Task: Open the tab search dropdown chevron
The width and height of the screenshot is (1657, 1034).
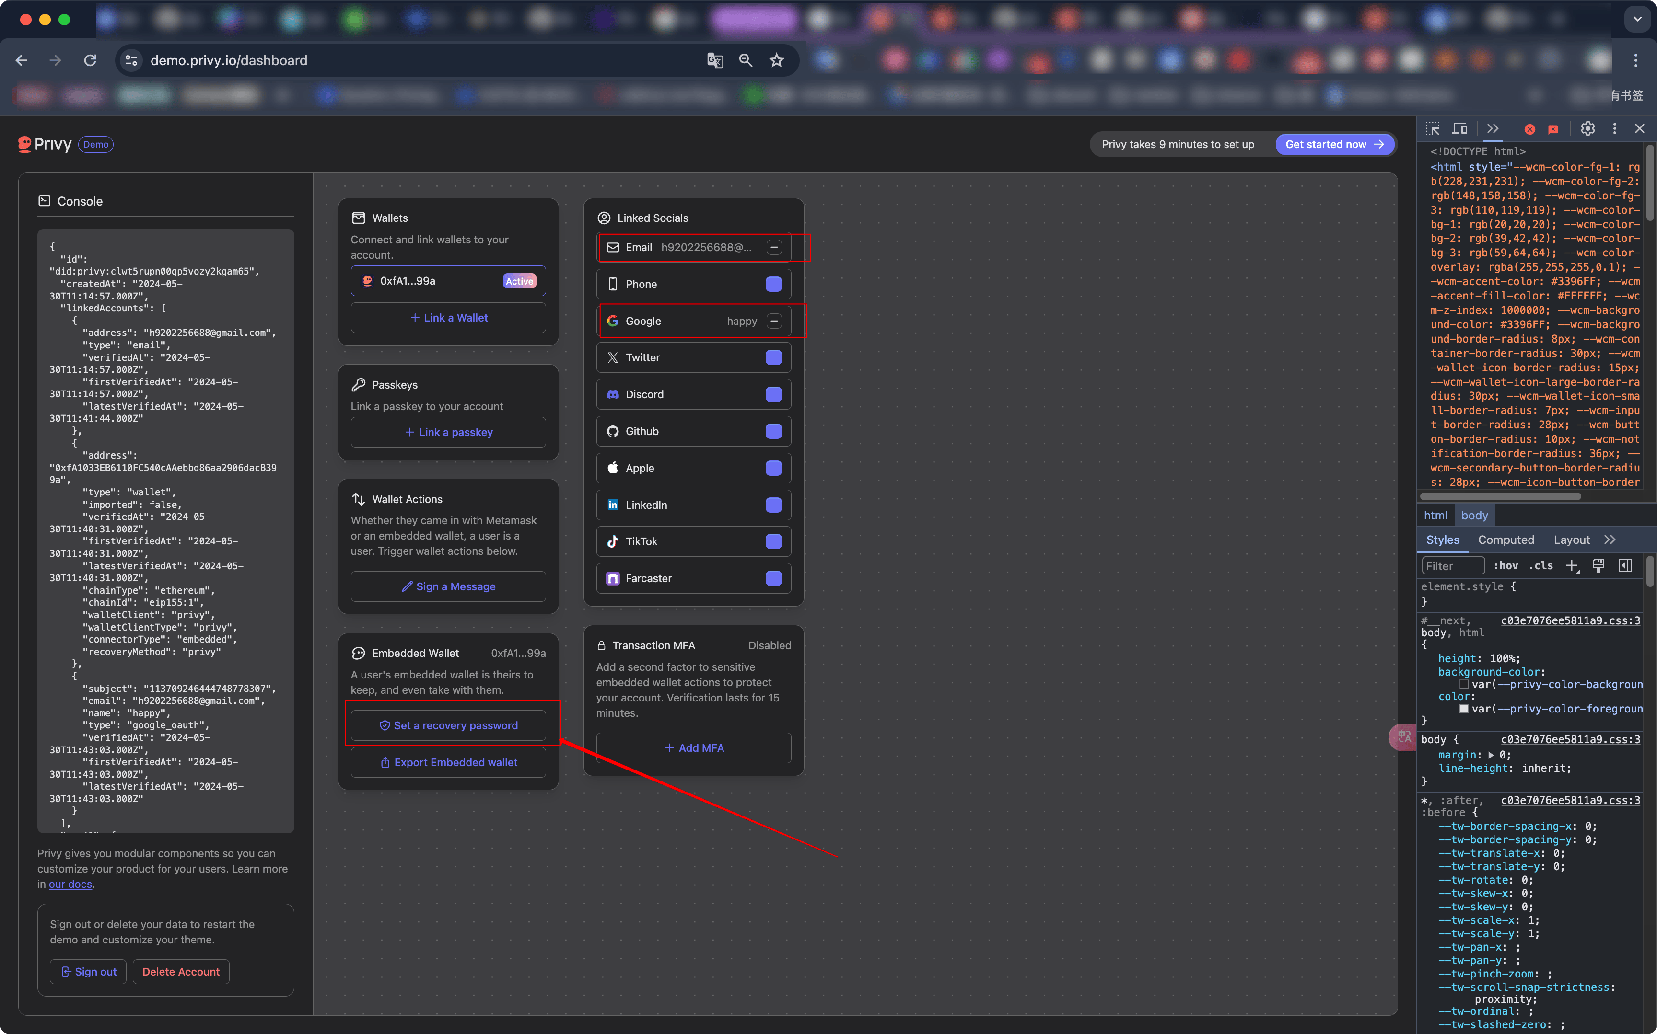Action: click(1637, 19)
